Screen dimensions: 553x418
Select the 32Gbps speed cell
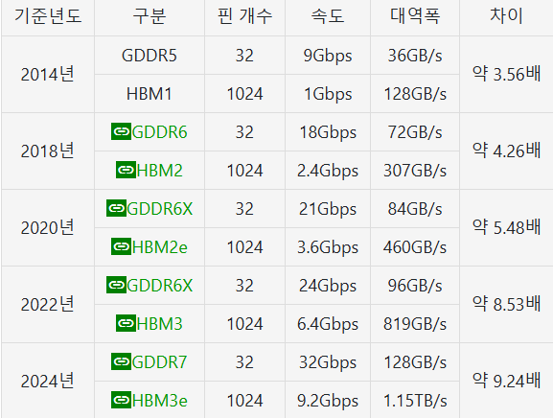(328, 361)
